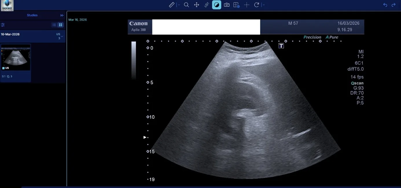The width and height of the screenshot is (401, 188).
Task: Expand the 16-Mar-2026 study chevron
Action: (x=62, y=36)
